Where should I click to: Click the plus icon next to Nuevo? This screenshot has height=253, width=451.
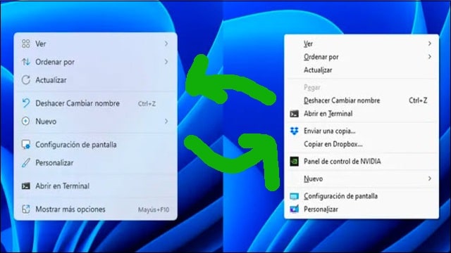[26, 122]
